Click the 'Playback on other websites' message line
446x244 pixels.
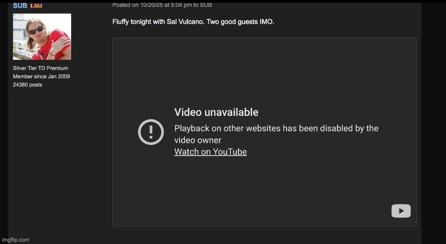coord(276,128)
